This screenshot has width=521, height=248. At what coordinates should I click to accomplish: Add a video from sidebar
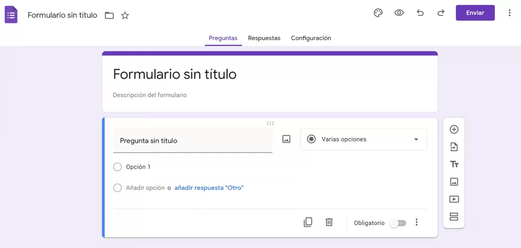pyautogui.click(x=454, y=199)
